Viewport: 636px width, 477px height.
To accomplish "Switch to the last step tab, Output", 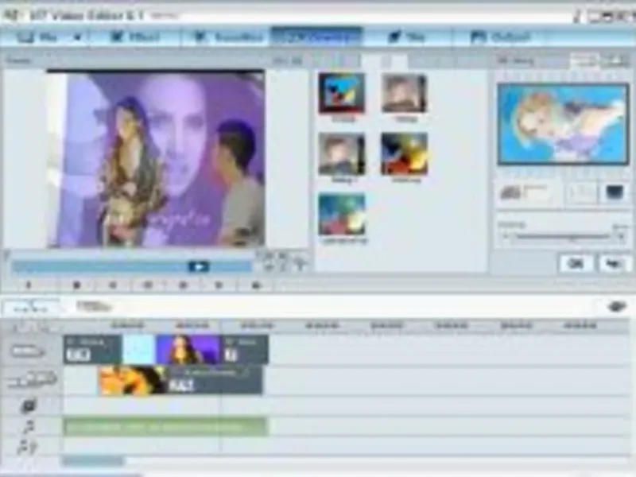I will pyautogui.click(x=500, y=37).
